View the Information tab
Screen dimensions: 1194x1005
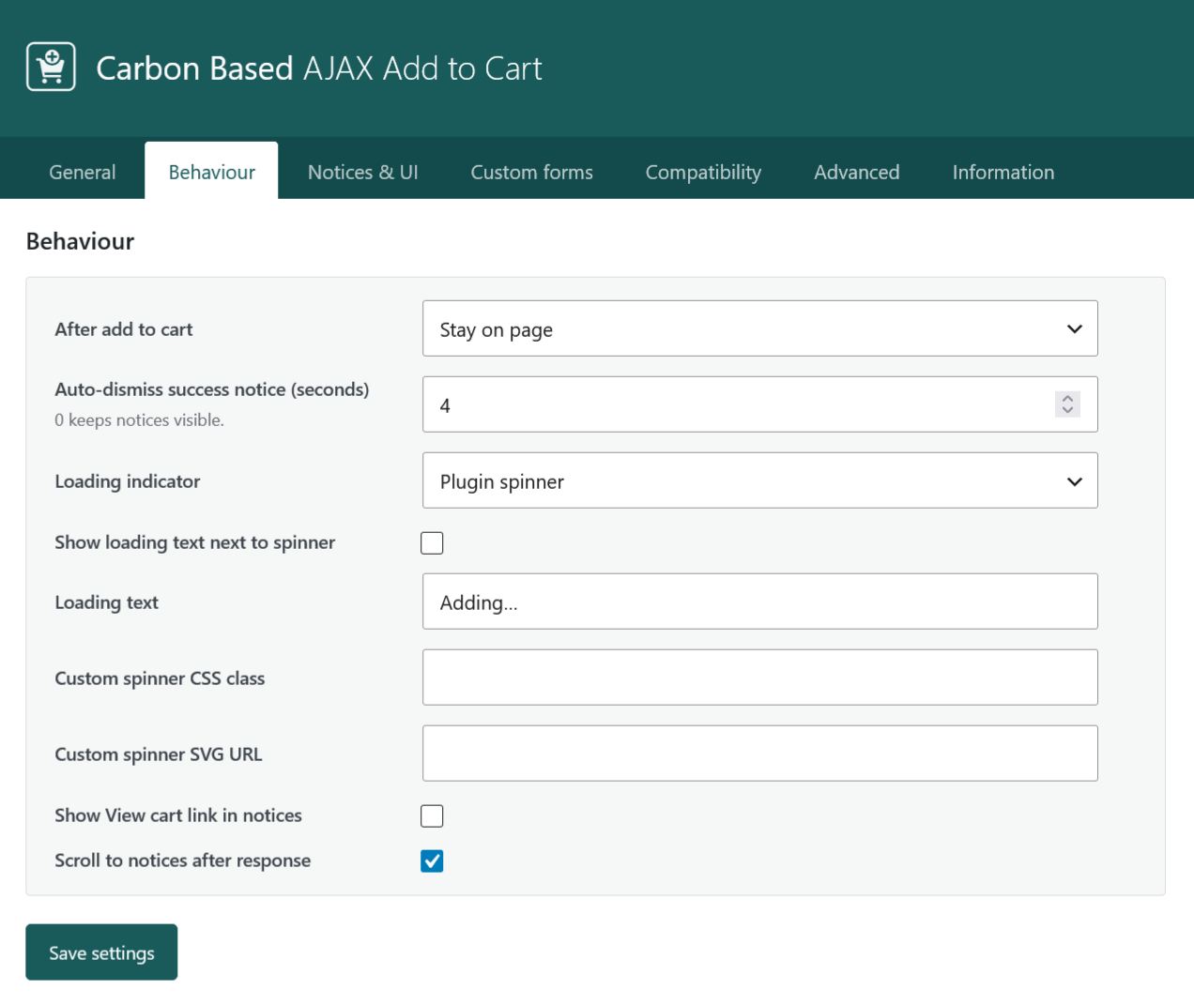coord(1003,172)
